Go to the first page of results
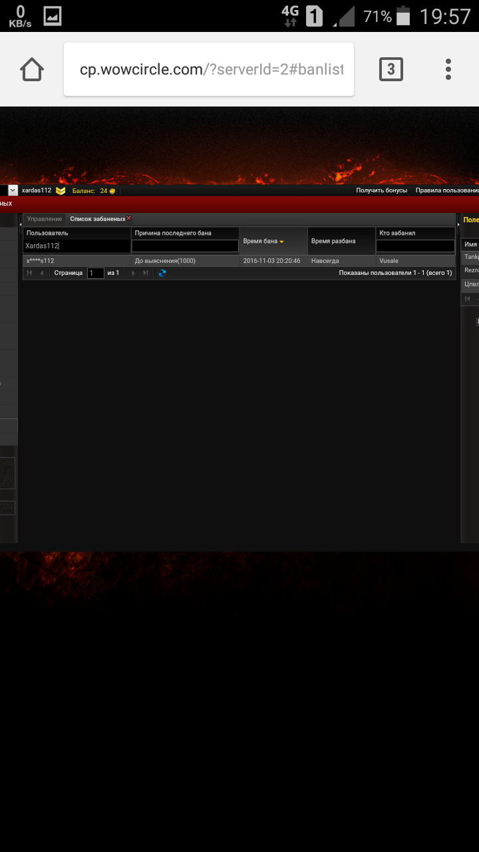The height and width of the screenshot is (852, 479). (x=30, y=273)
